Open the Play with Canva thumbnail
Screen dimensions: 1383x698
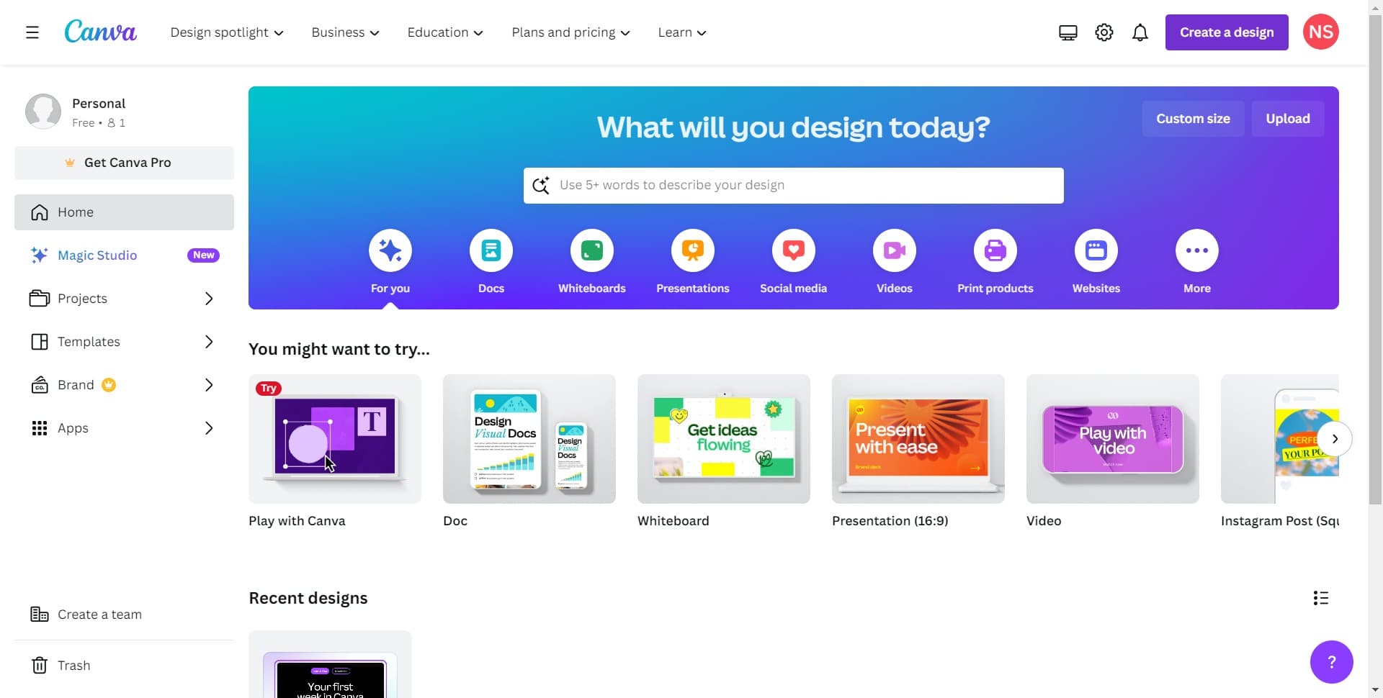pos(334,439)
